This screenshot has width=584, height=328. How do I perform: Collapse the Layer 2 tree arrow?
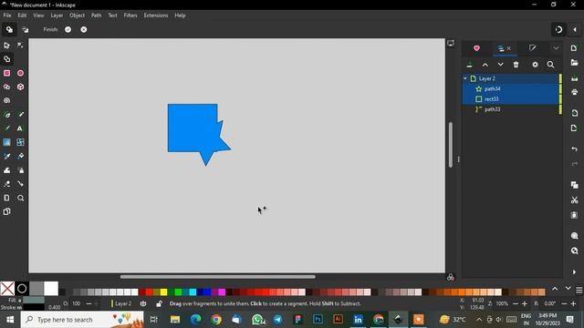pyautogui.click(x=465, y=78)
